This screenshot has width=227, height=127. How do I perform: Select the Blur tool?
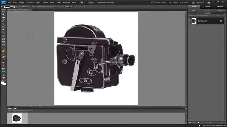coord(4,75)
